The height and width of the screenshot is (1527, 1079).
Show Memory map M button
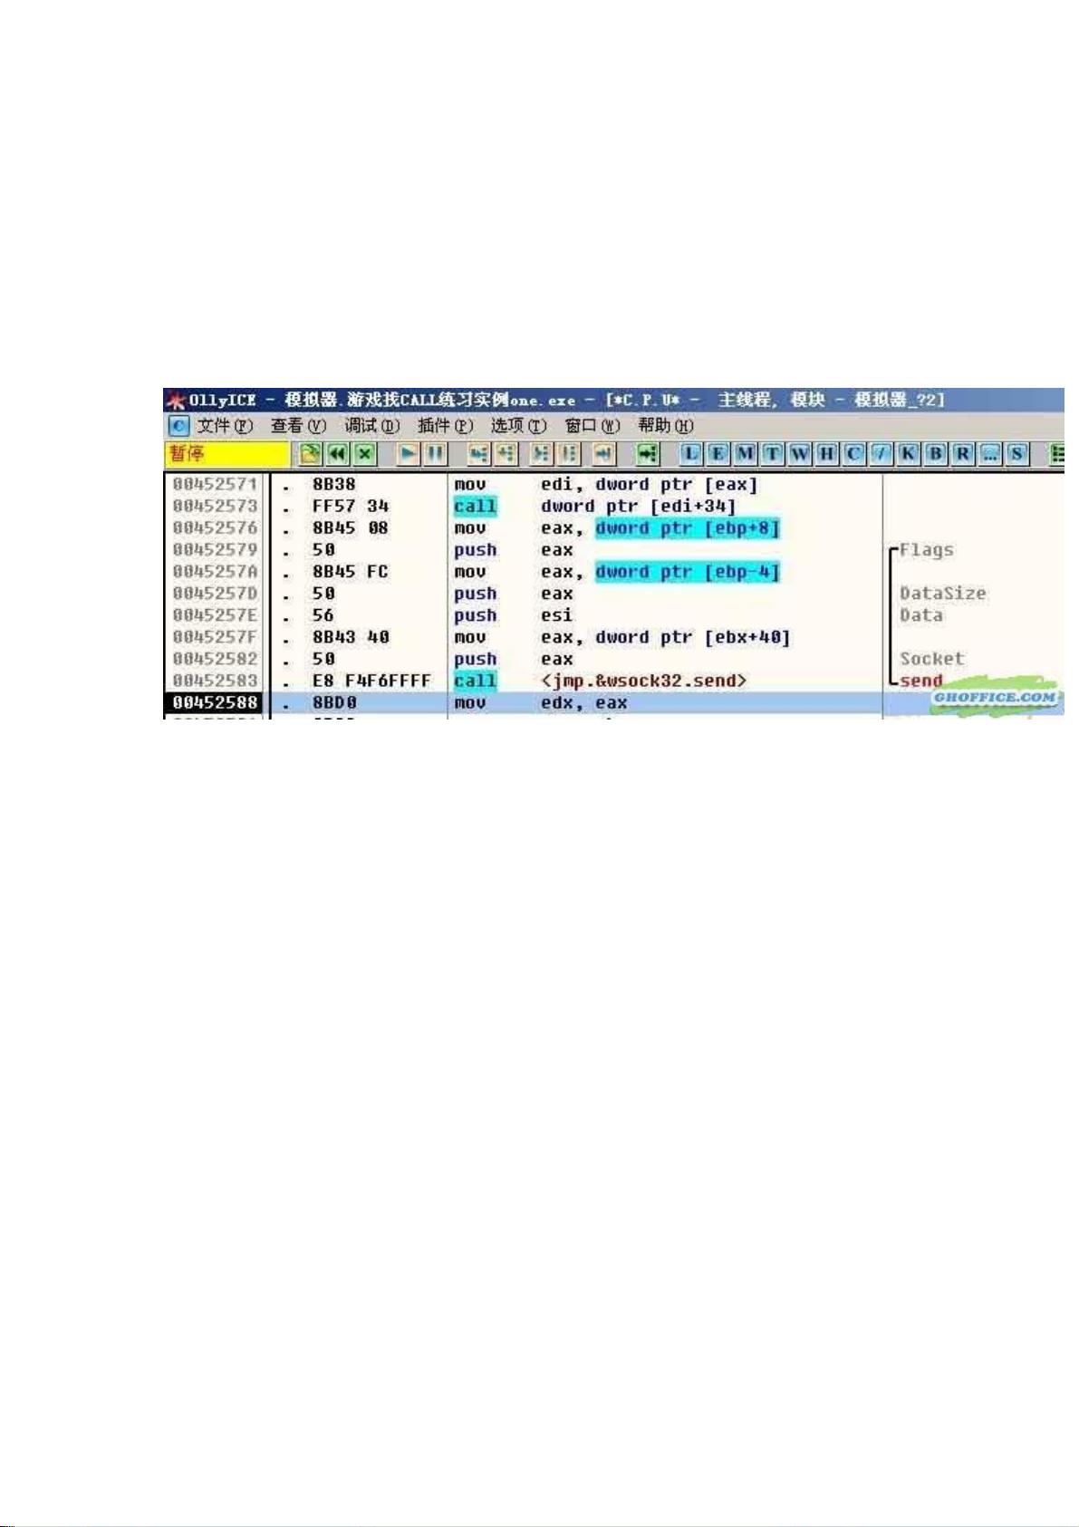(745, 453)
